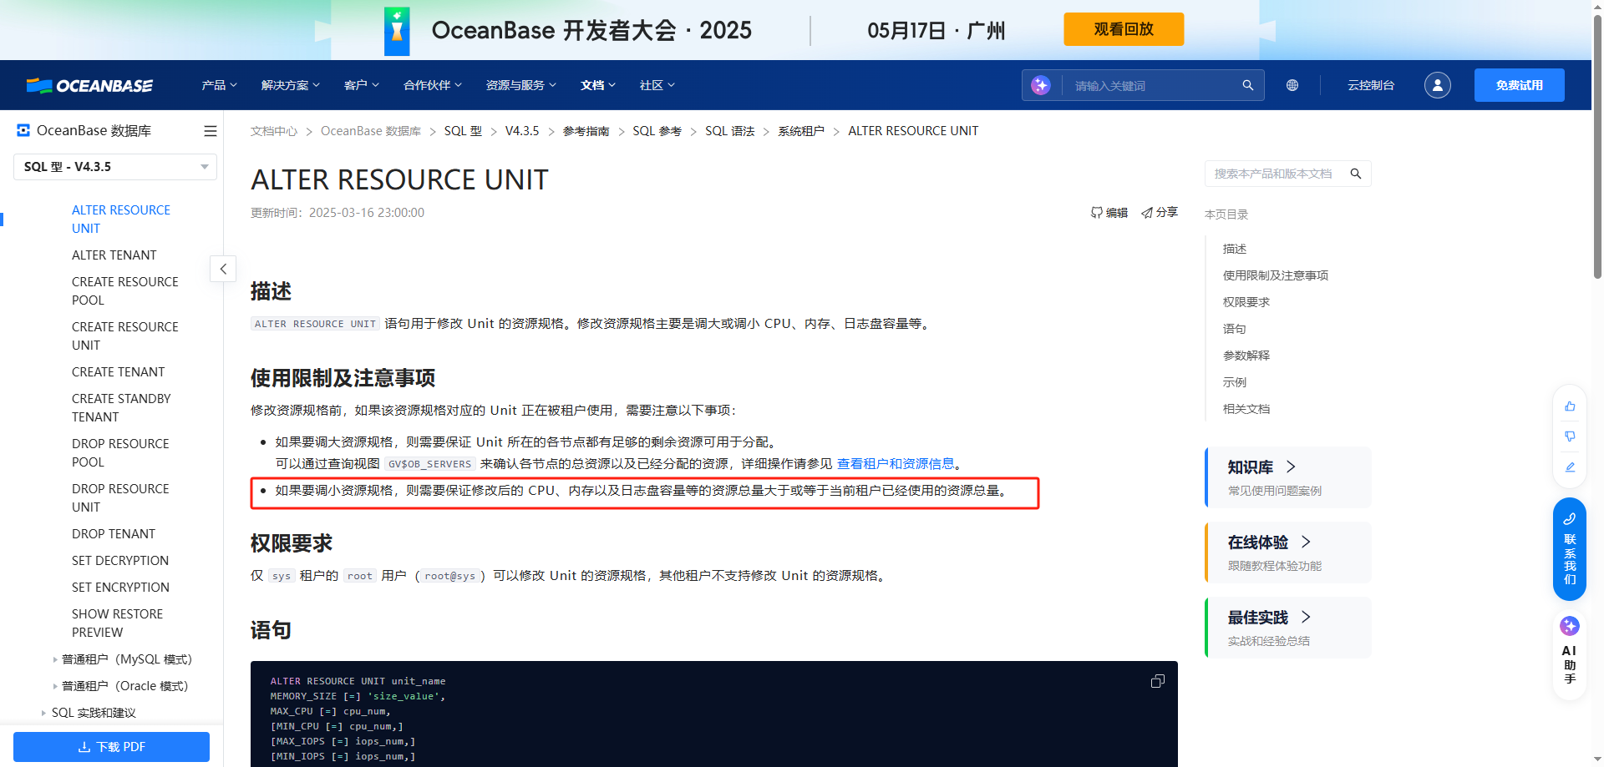
Task: Click SQL 语法 breadcrumb
Action: pyautogui.click(x=730, y=131)
